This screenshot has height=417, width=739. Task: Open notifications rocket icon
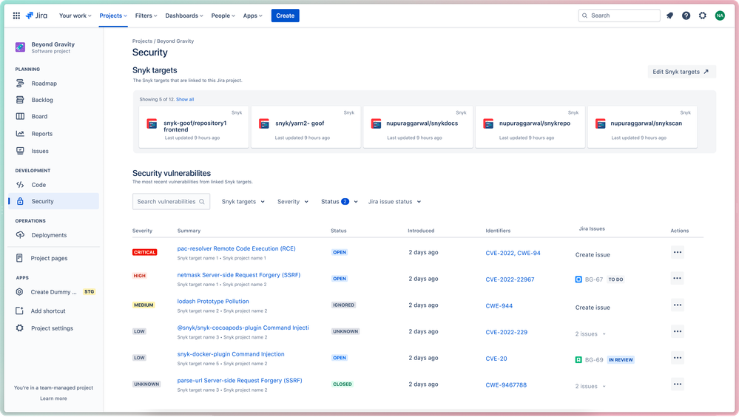point(669,16)
